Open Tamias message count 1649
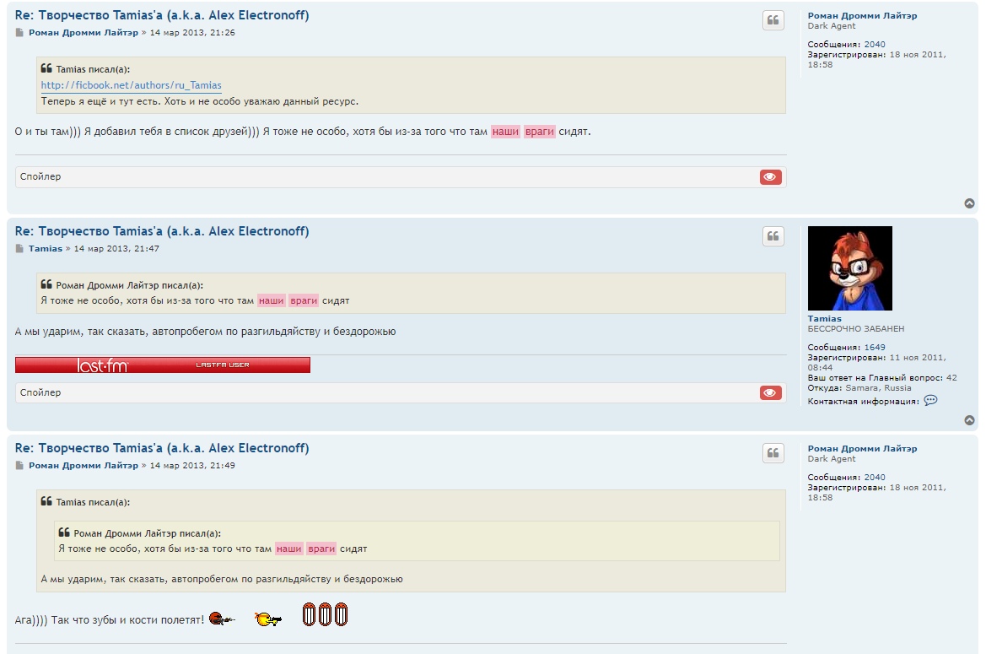 (874, 347)
